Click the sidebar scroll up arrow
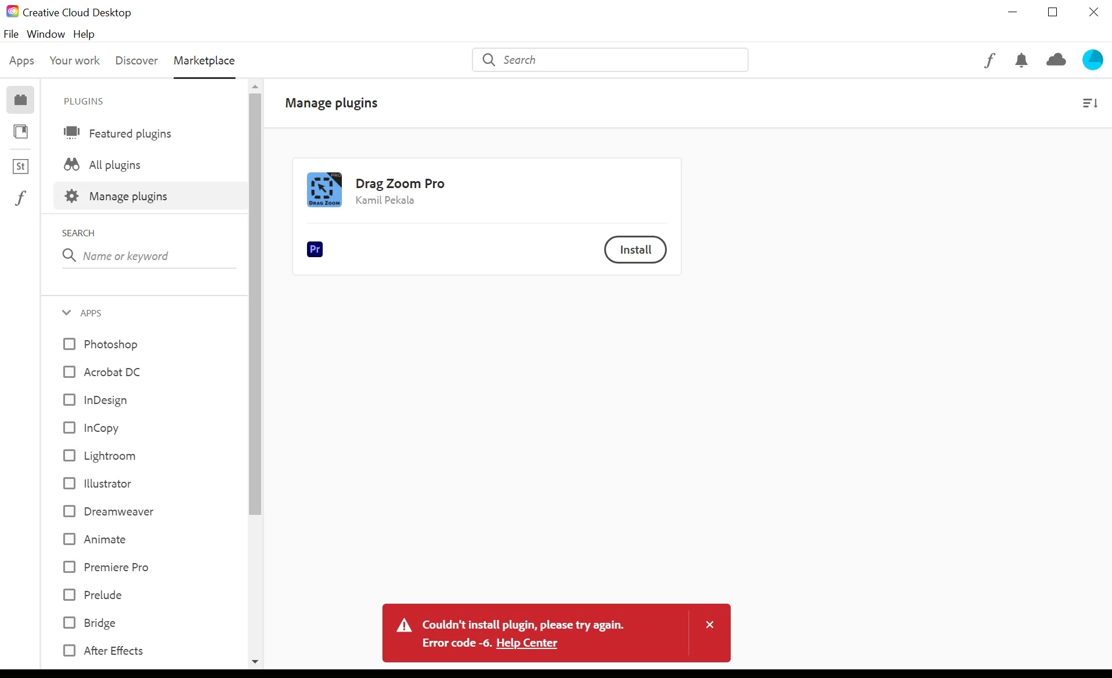This screenshot has width=1112, height=678. pyautogui.click(x=255, y=86)
